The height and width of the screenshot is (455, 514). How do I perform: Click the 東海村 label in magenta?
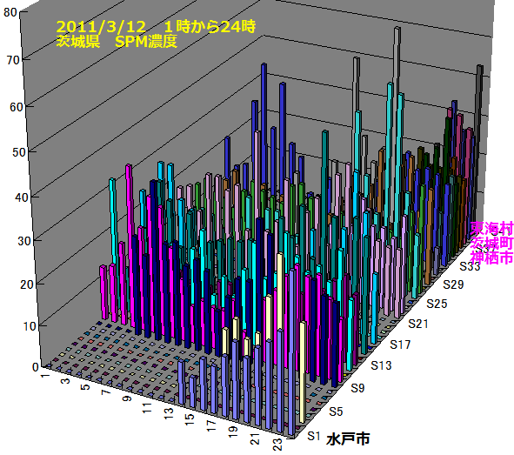coord(491,229)
